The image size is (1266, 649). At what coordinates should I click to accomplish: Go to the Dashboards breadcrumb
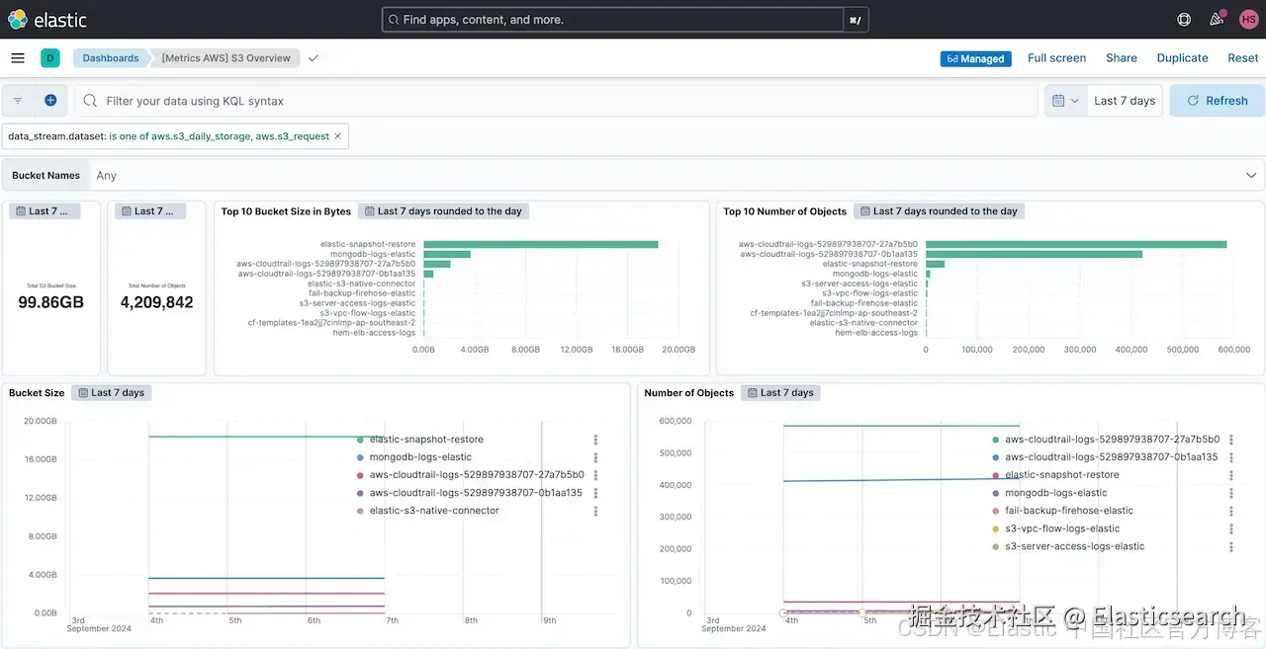click(x=111, y=58)
